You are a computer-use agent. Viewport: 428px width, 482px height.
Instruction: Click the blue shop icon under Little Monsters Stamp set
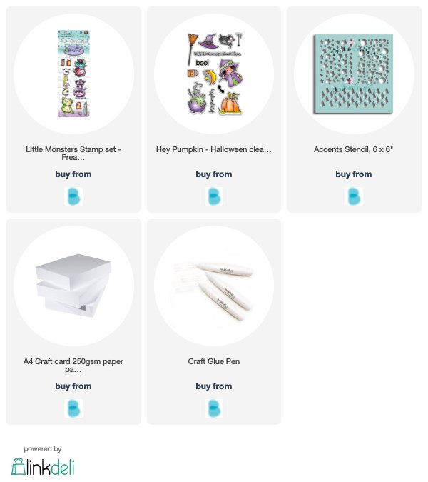pyautogui.click(x=73, y=196)
